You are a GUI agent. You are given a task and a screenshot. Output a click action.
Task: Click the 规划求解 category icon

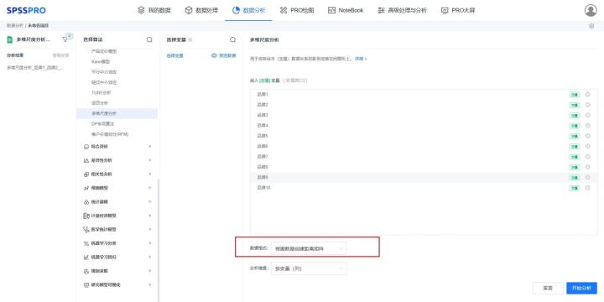pyautogui.click(x=86, y=271)
